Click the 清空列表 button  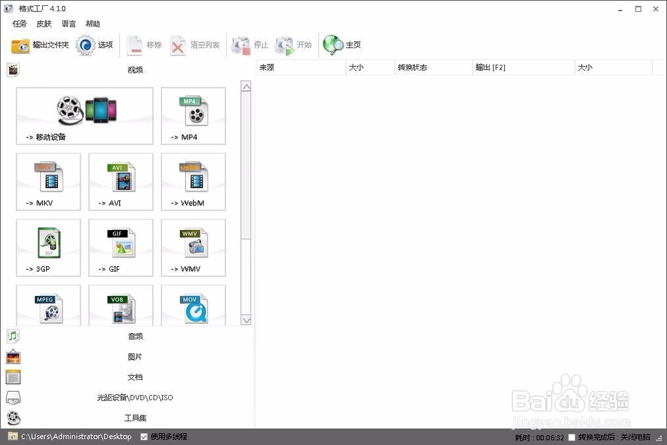tap(195, 45)
